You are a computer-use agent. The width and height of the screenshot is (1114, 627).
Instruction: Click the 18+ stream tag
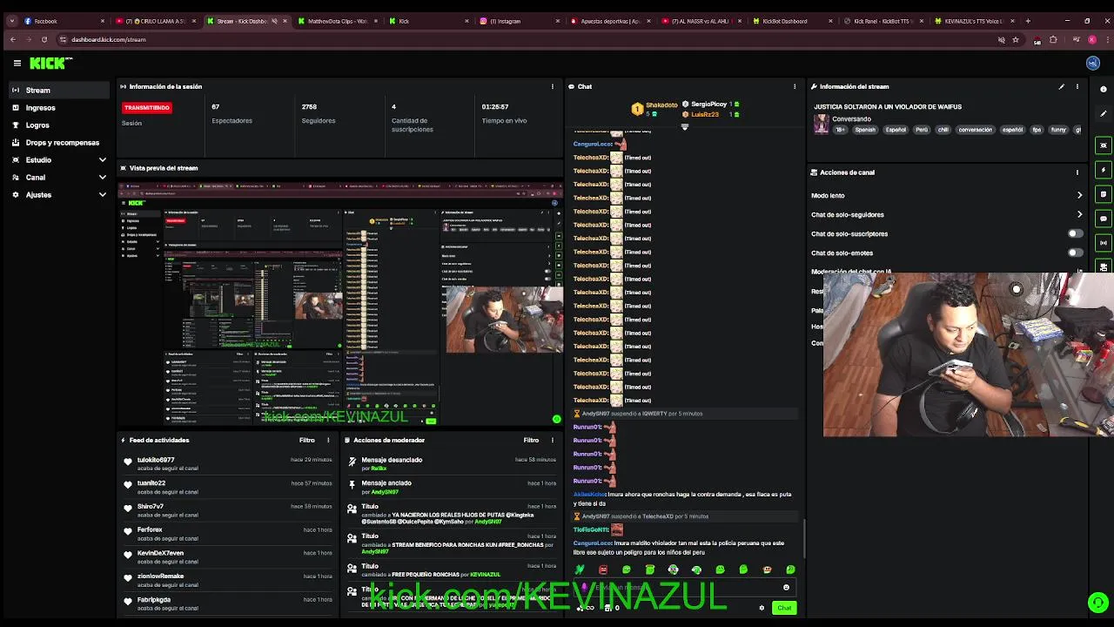[x=841, y=130]
